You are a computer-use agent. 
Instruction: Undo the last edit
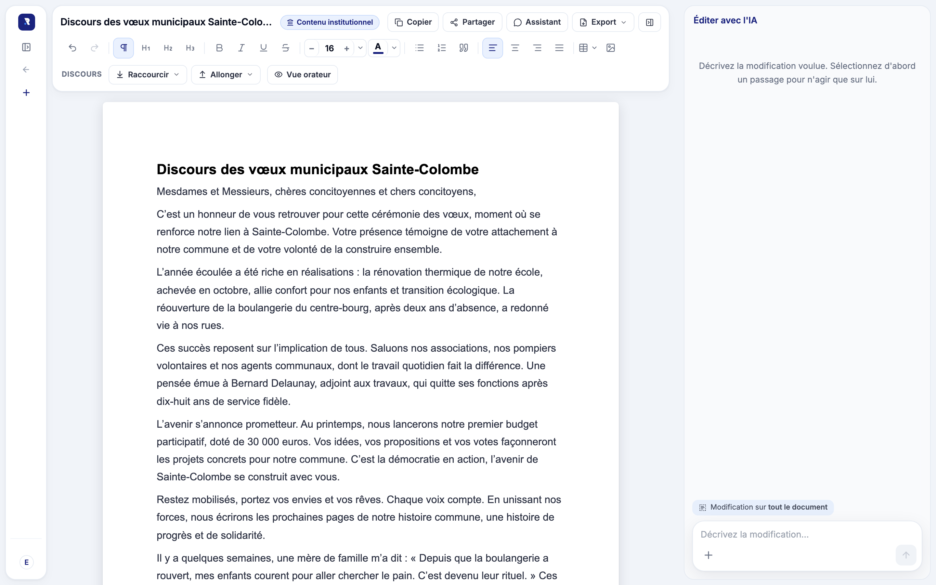(x=72, y=48)
